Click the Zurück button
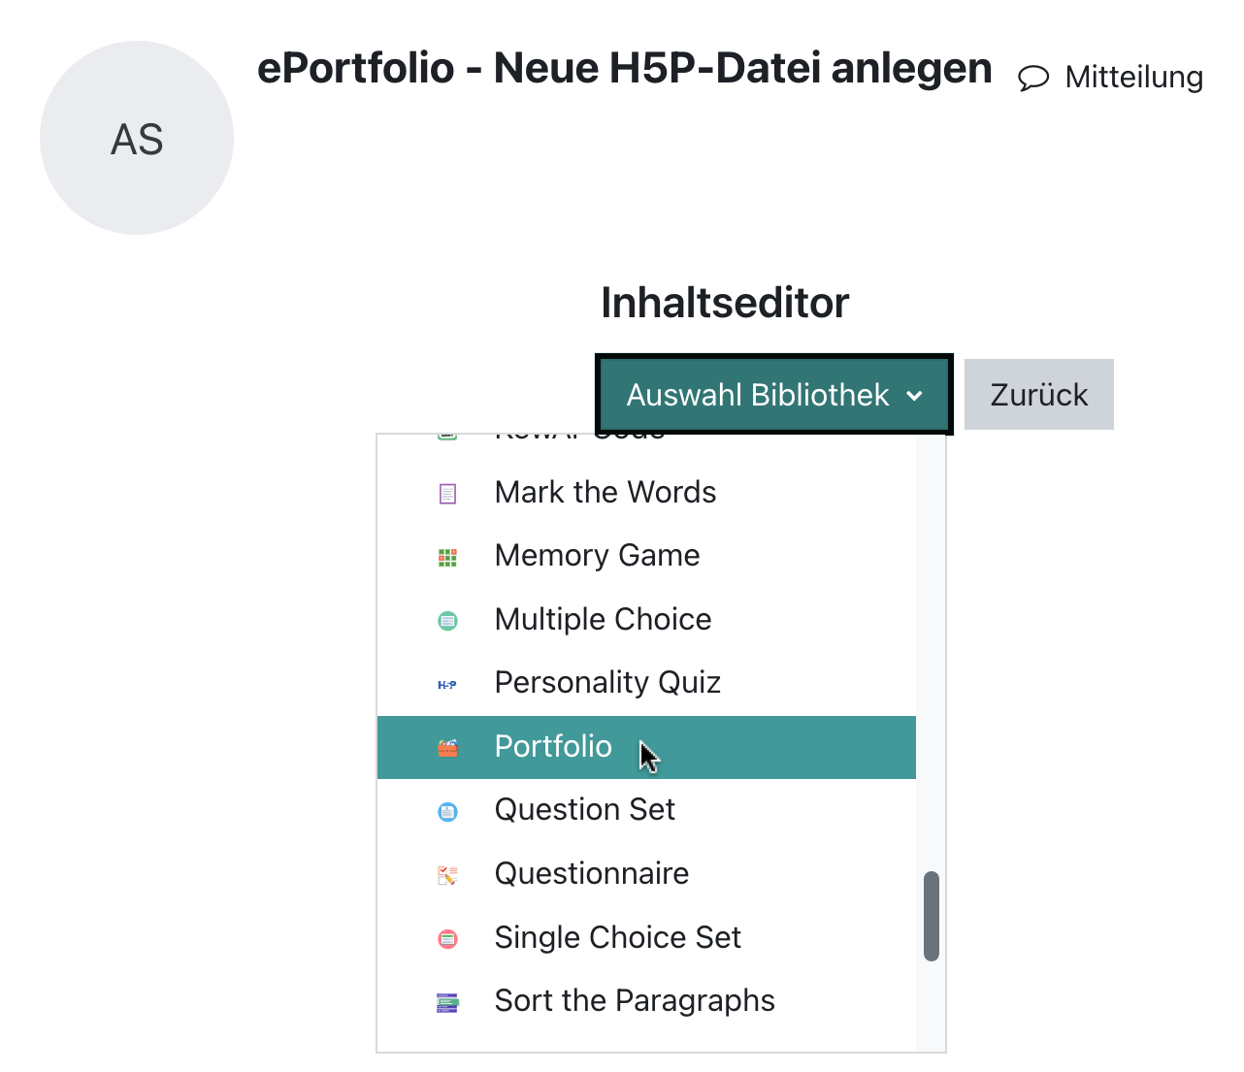Screen dimensions: 1244x1072 coord(1038,395)
